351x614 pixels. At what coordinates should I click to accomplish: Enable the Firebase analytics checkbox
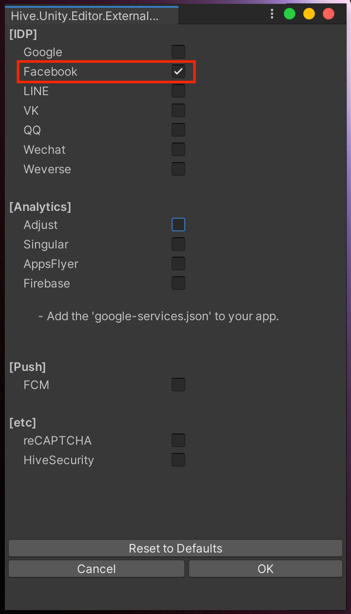coord(178,283)
